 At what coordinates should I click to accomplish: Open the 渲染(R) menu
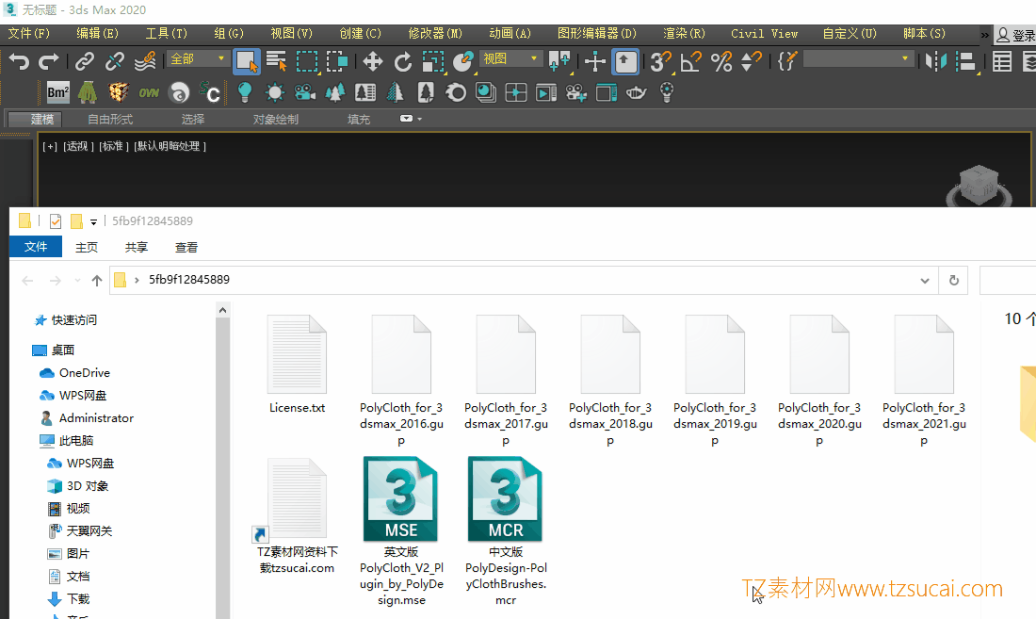(x=684, y=33)
